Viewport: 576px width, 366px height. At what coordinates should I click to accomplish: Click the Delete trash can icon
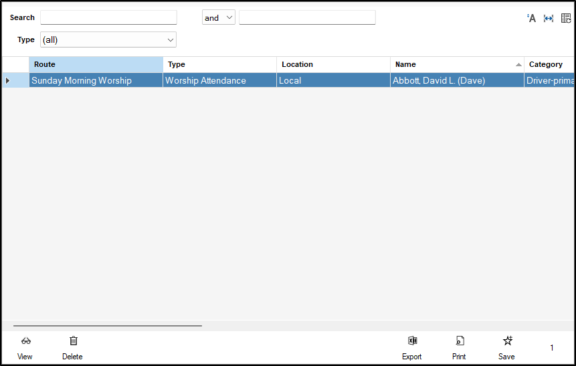[73, 341]
